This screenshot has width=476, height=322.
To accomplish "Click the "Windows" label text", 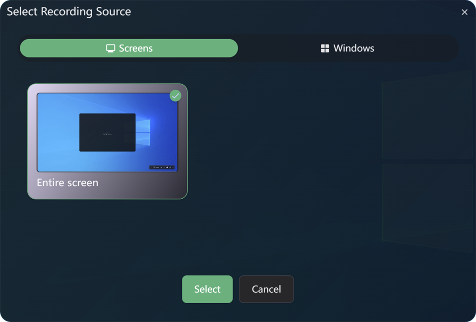I will point(354,49).
